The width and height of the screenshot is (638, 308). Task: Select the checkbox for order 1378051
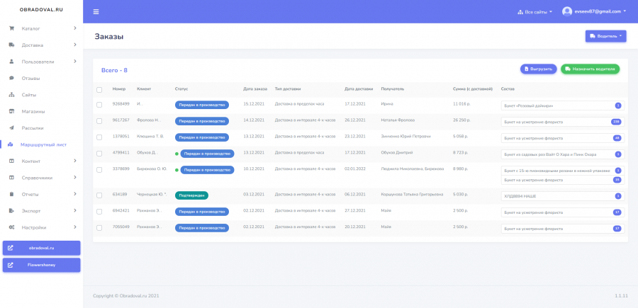point(99,137)
